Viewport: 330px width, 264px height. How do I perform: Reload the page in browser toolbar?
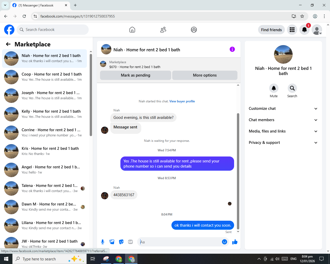pyautogui.click(x=24, y=16)
